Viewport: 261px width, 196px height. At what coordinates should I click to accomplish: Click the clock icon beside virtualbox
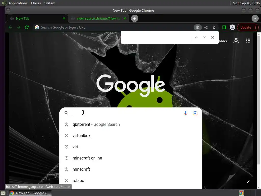[67, 136]
